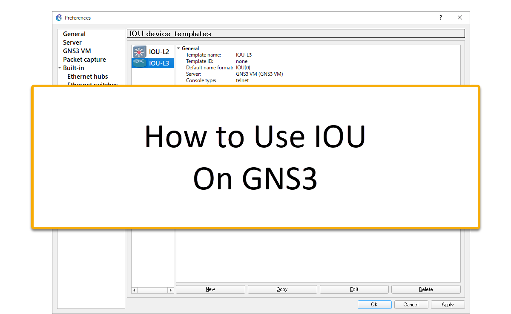Viewport: 511px width, 314px height.
Task: Click the GNS3 logo in title bar
Action: click(59, 17)
